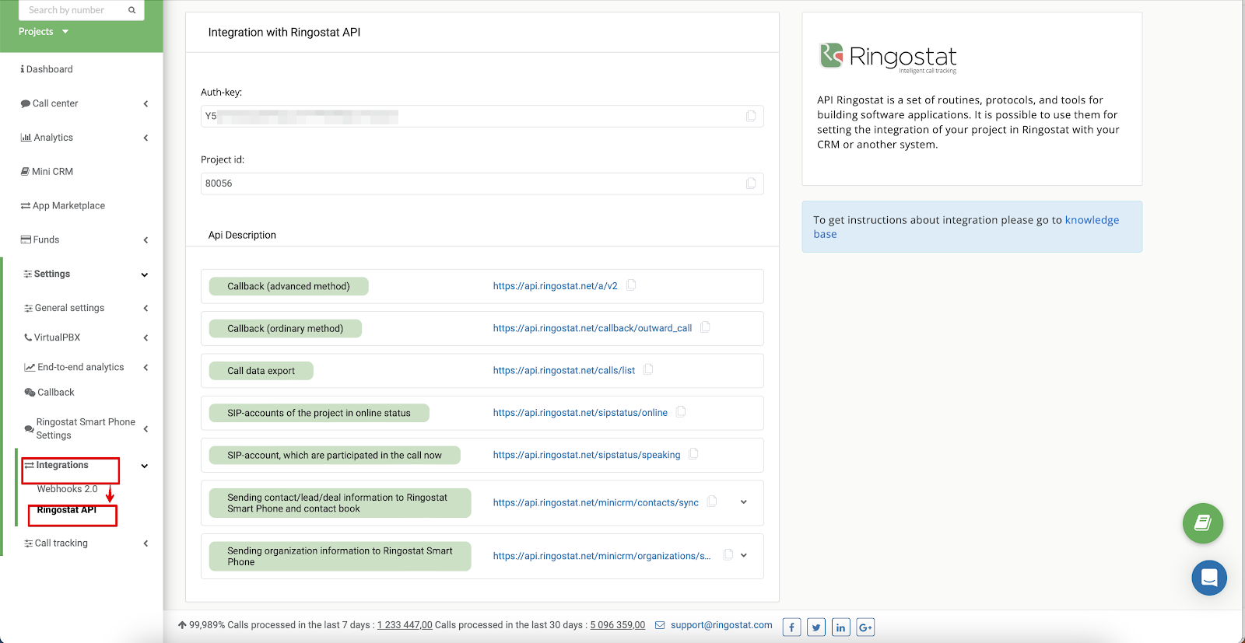
Task: Copy the calls/list export URL
Action: 648,369
